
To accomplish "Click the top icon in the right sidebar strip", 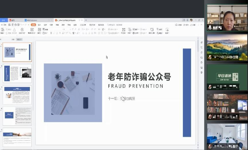I will pyautogui.click(x=202, y=42).
